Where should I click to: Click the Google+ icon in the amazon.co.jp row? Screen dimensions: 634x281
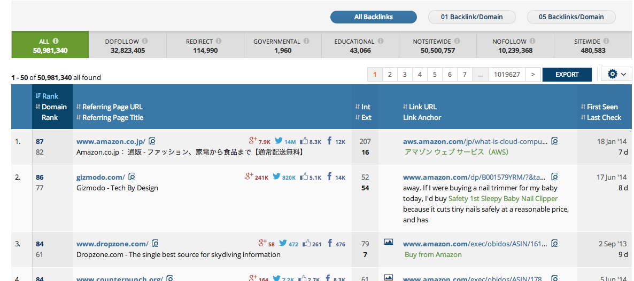coord(253,141)
